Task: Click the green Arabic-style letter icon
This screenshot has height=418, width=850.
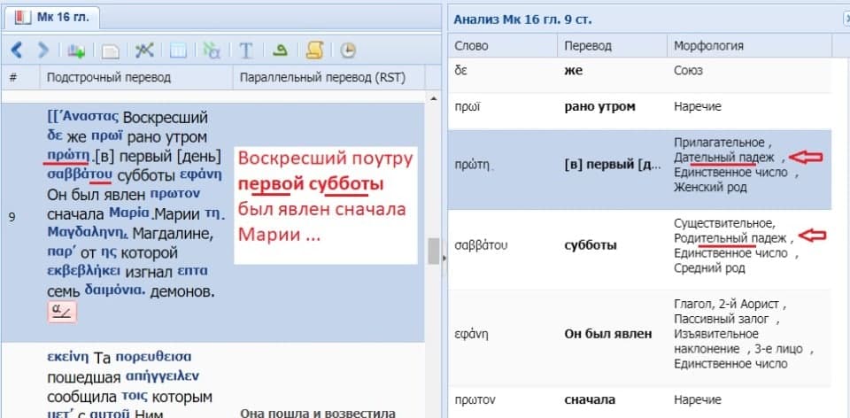Action: click(x=281, y=50)
